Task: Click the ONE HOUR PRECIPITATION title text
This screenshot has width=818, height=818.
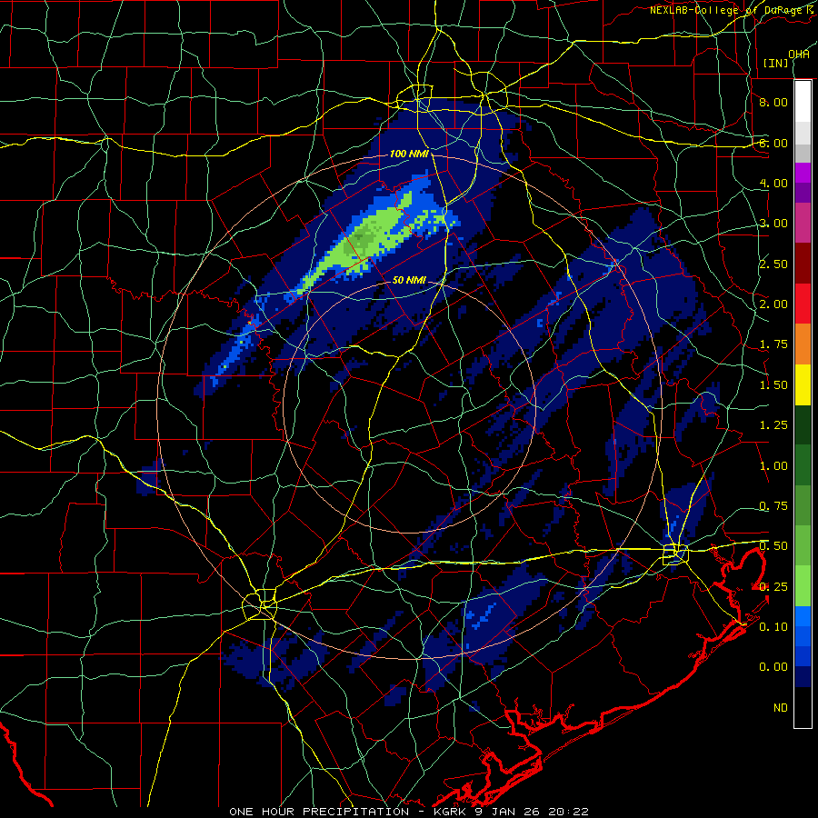Action: pyautogui.click(x=319, y=812)
